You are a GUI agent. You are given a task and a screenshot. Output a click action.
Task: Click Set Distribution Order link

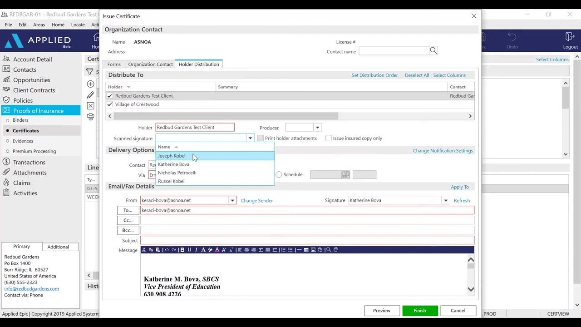tap(374, 75)
